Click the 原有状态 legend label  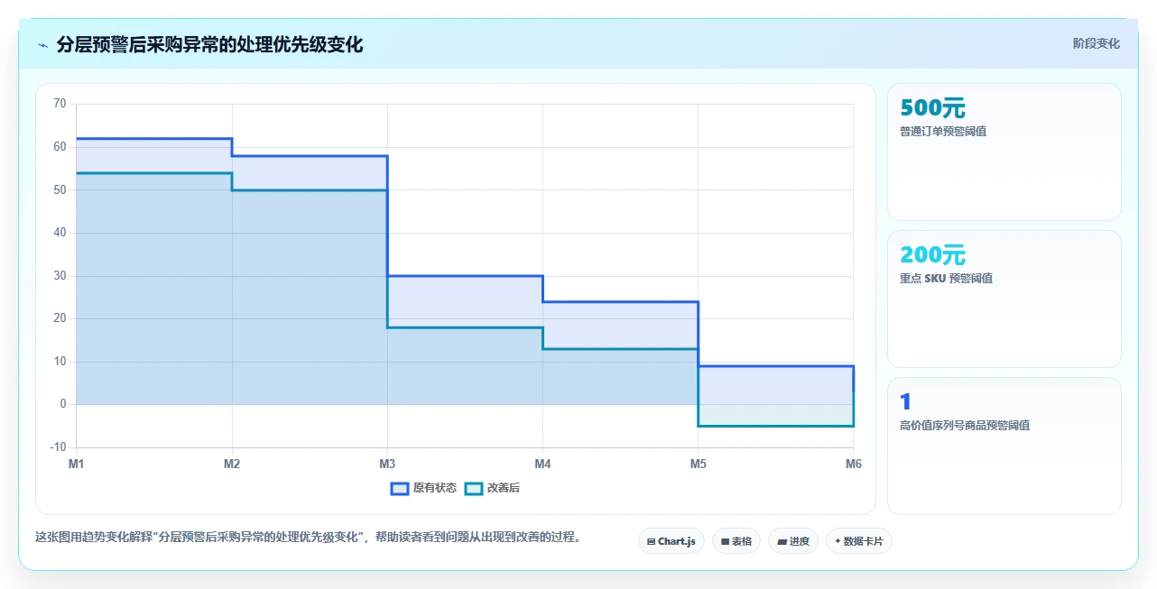(434, 488)
